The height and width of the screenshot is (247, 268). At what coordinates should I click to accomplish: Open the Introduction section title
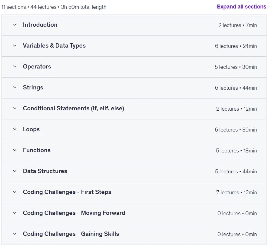(x=40, y=25)
